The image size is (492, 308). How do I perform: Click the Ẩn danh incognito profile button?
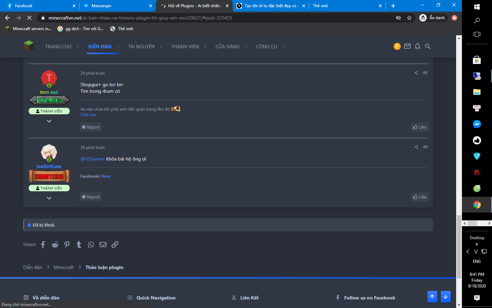pos(433,18)
